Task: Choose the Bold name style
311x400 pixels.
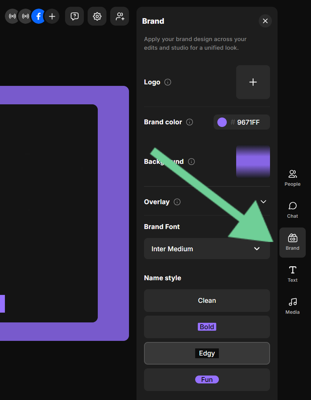Action: pos(207,327)
